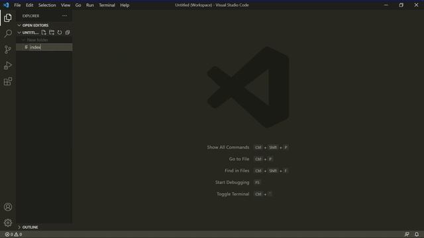Collapse all folders in explorer

[x=68, y=32]
